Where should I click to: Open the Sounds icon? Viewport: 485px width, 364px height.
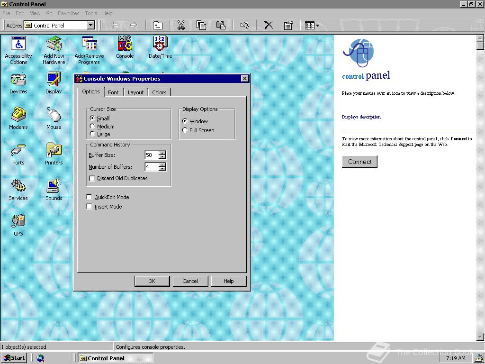point(54,190)
